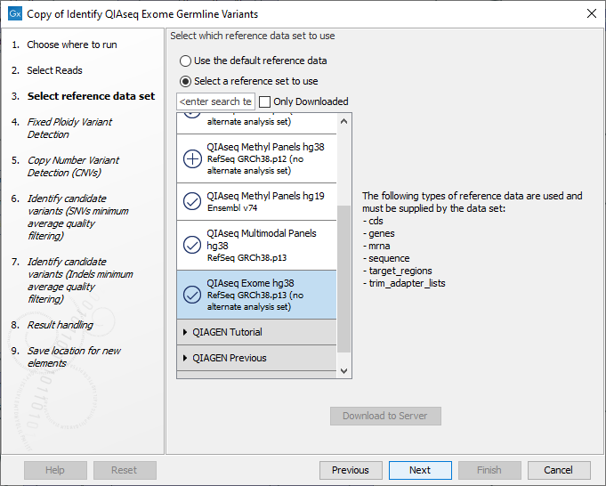Click checkmark icon beside QIAseq Multimodal Panels hg38

192,245
